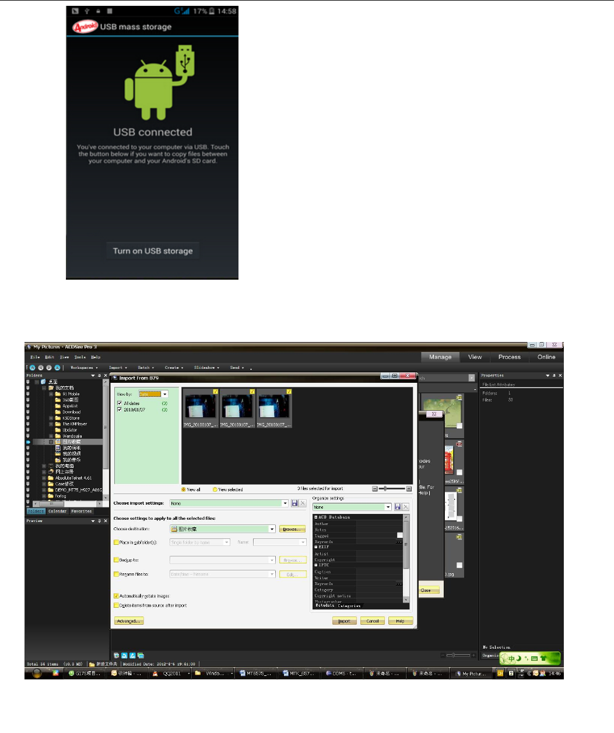Image resolution: width=614 pixels, height=733 pixels.
Task: Save the organize settings preset
Action: [x=398, y=507]
